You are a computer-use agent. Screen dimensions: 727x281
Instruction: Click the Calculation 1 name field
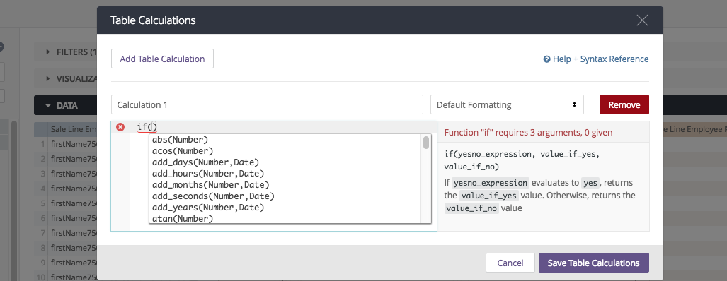267,104
